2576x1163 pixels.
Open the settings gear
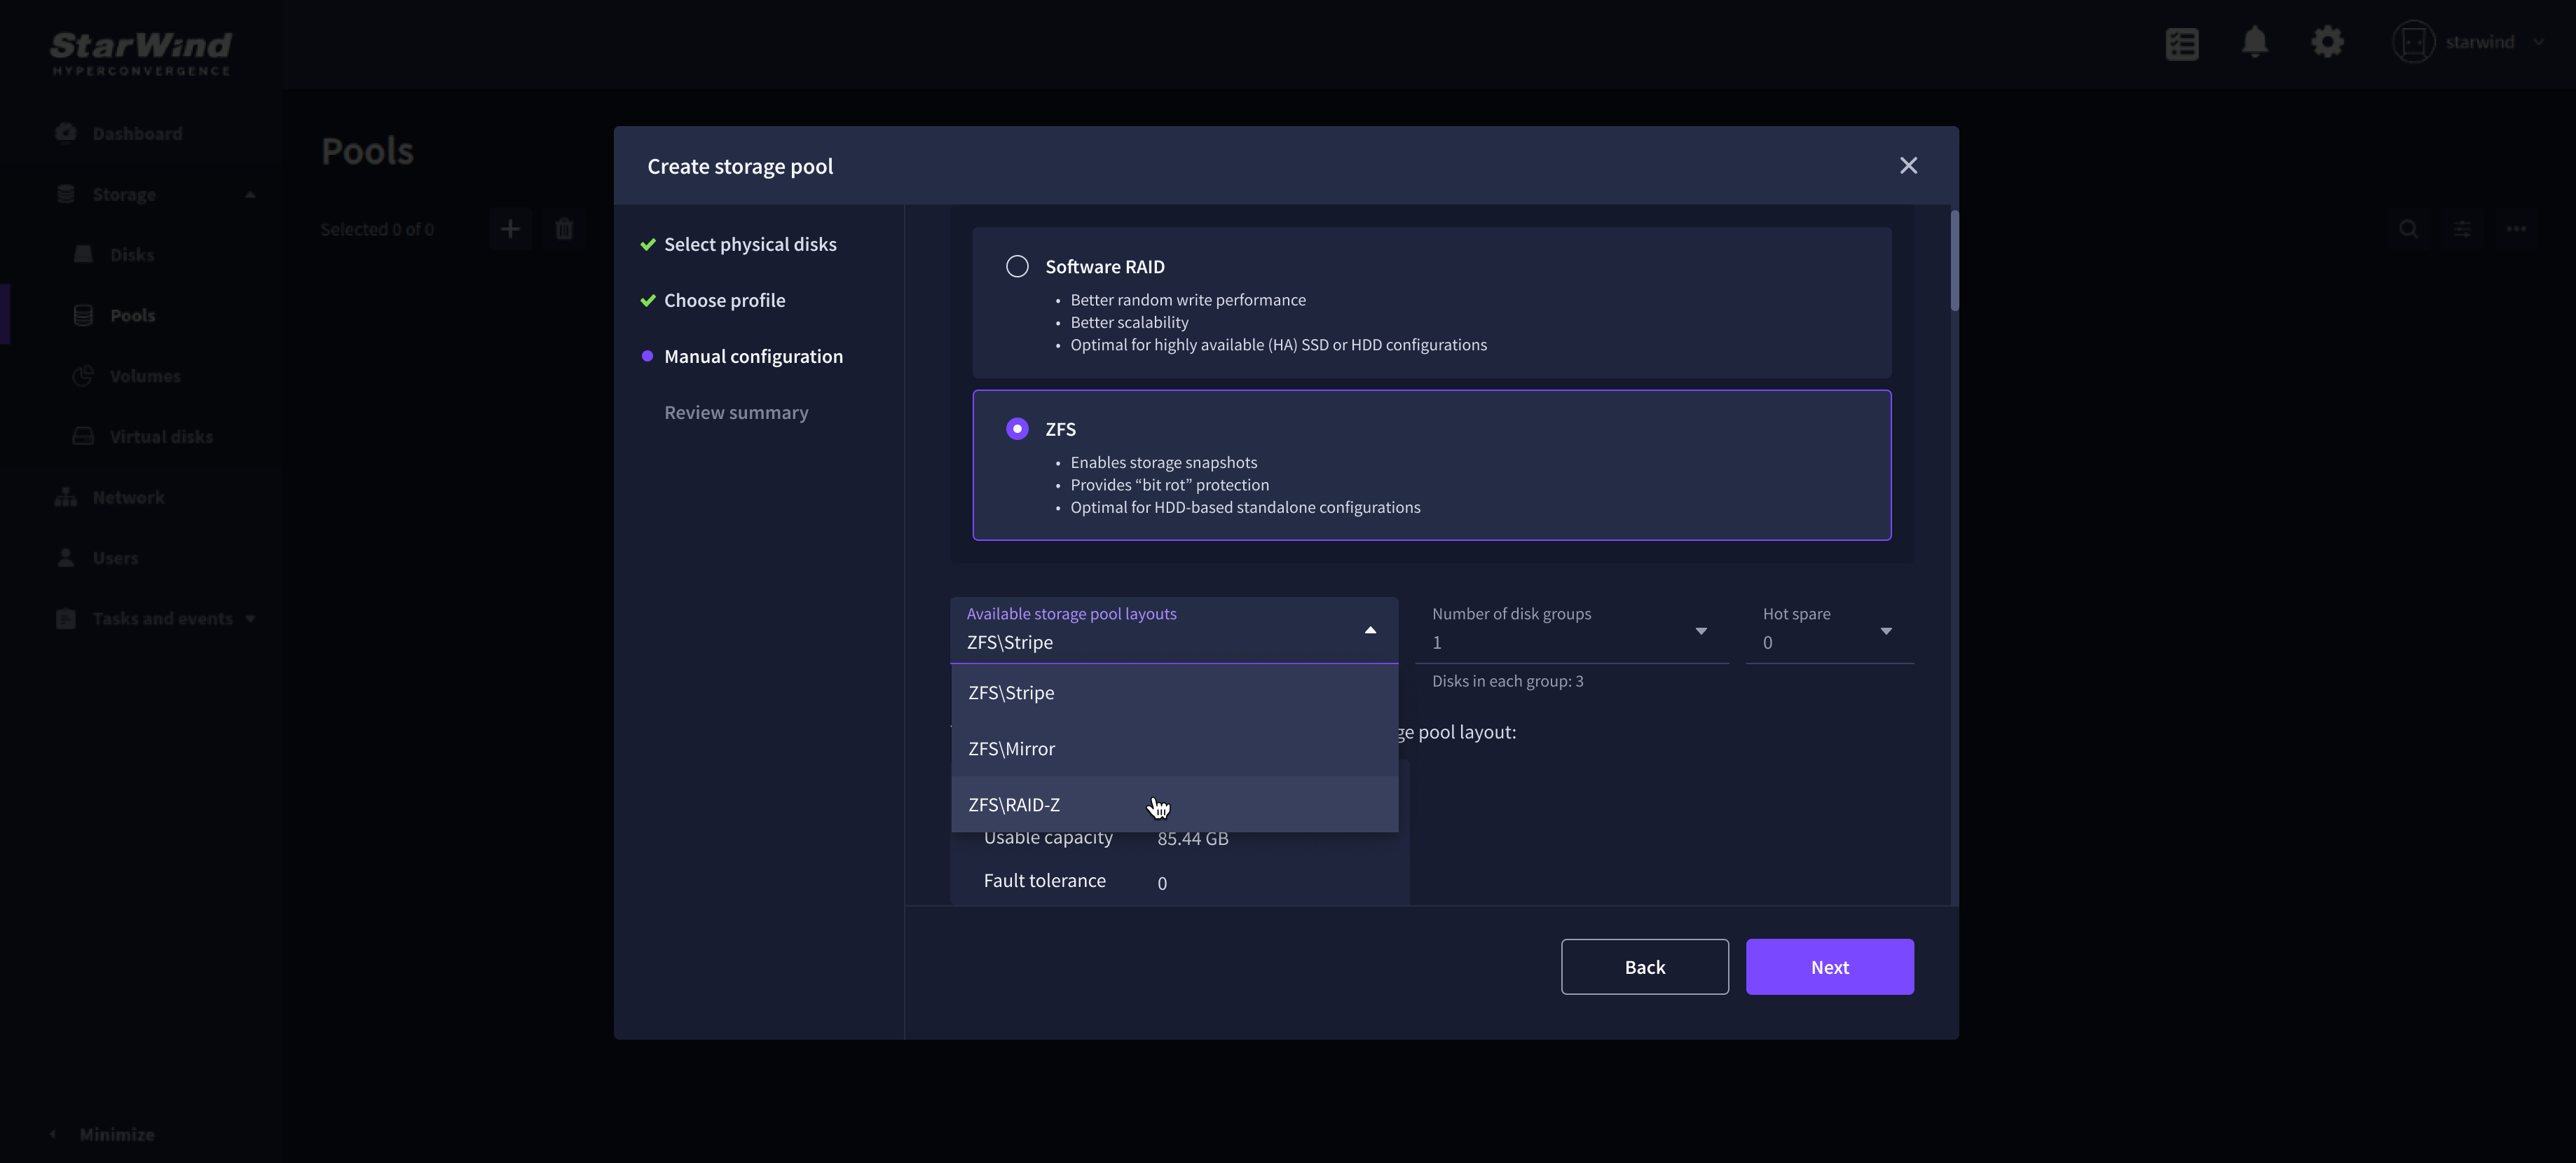point(2327,42)
